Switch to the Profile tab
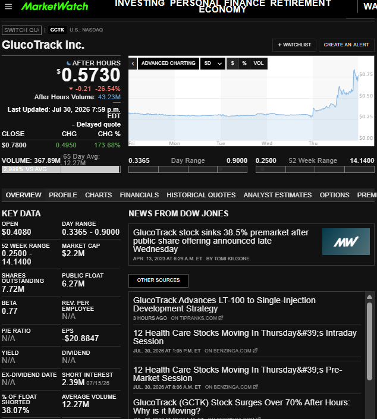The height and width of the screenshot is (419, 377). pos(63,195)
